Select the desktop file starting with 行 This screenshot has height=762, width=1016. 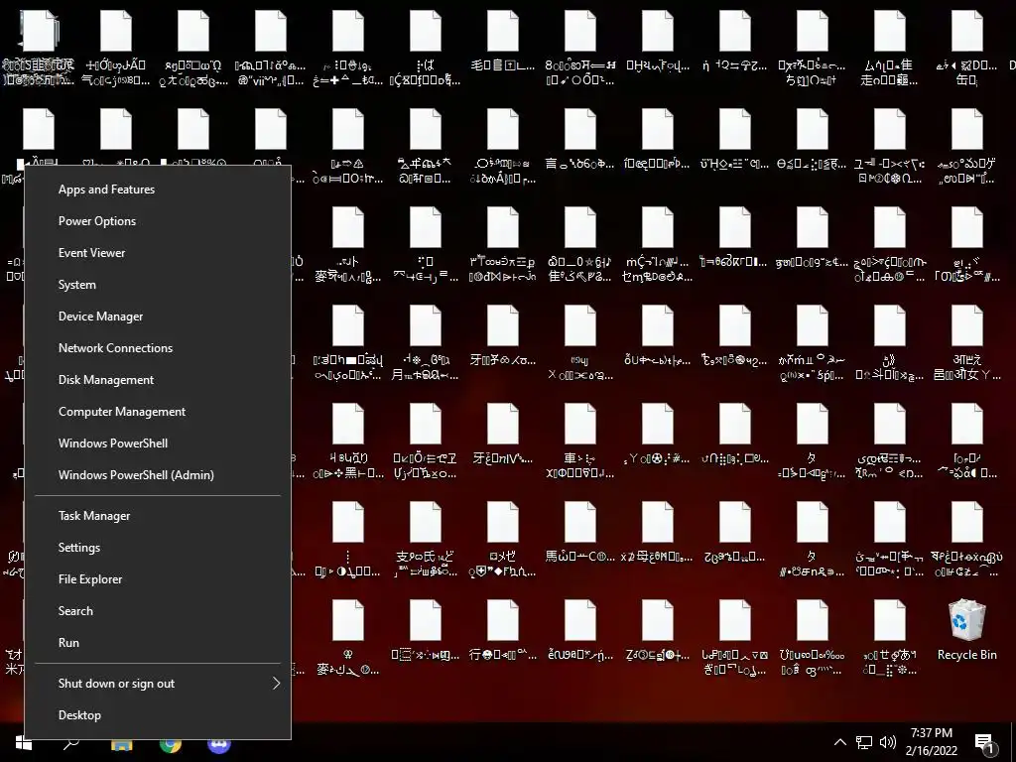pyautogui.click(x=503, y=630)
